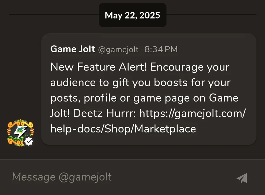This screenshot has width=265, height=195.
Task: Tap the "posts, profile or game page" line
Action: 120,98
